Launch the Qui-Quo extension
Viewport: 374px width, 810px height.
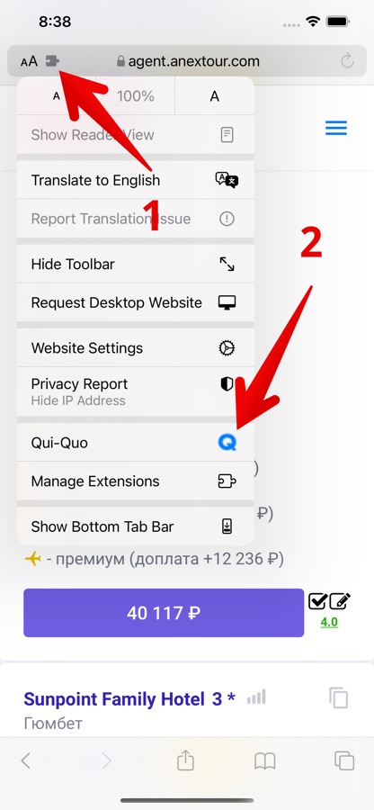[x=135, y=443]
